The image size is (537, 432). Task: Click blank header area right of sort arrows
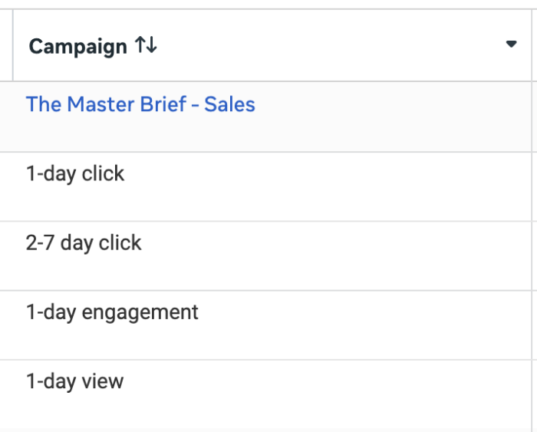(x=329, y=45)
